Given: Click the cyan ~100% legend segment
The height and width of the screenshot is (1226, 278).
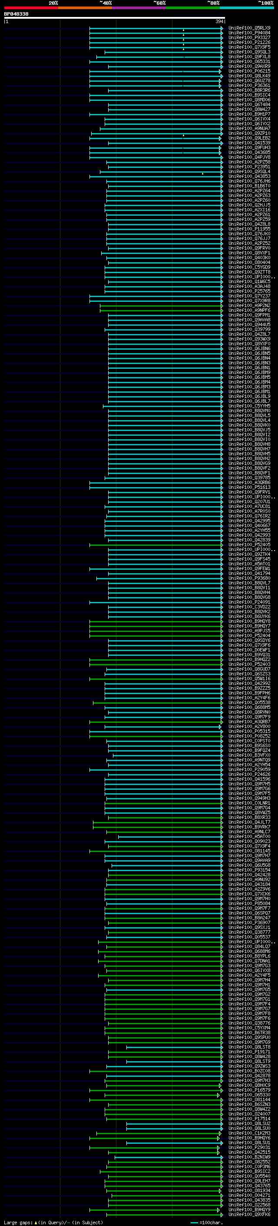Looking at the screenshot, I should pos(247,8).
